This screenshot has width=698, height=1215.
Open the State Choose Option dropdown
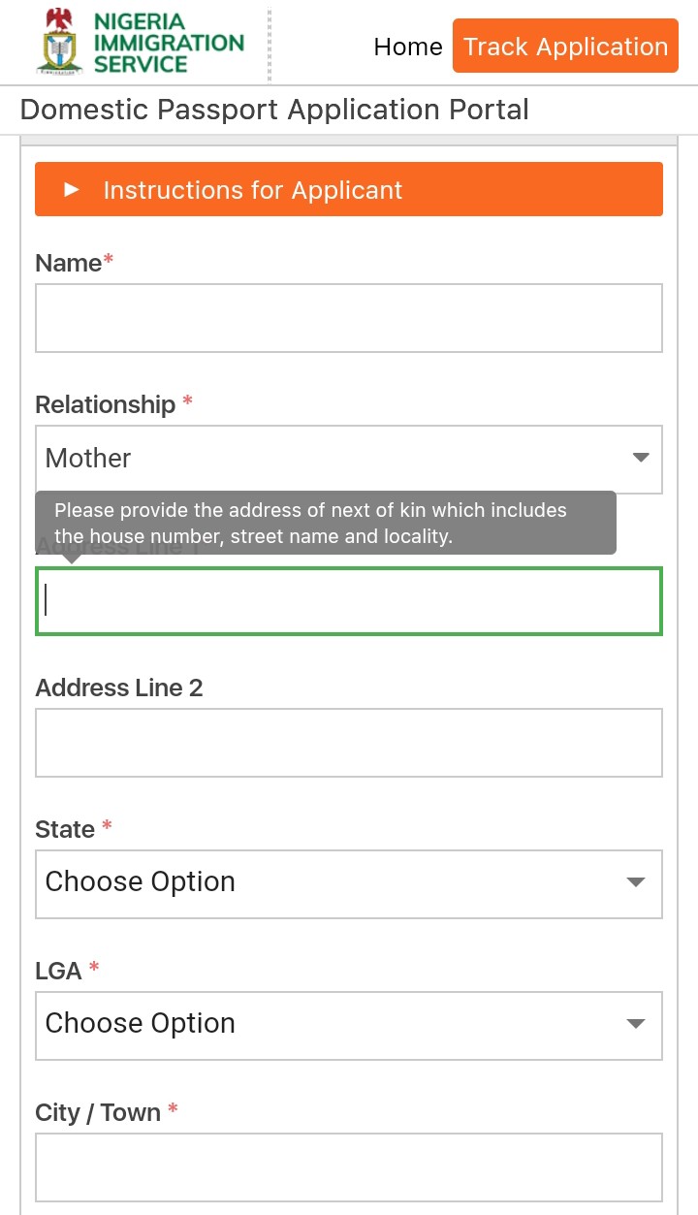tap(349, 884)
